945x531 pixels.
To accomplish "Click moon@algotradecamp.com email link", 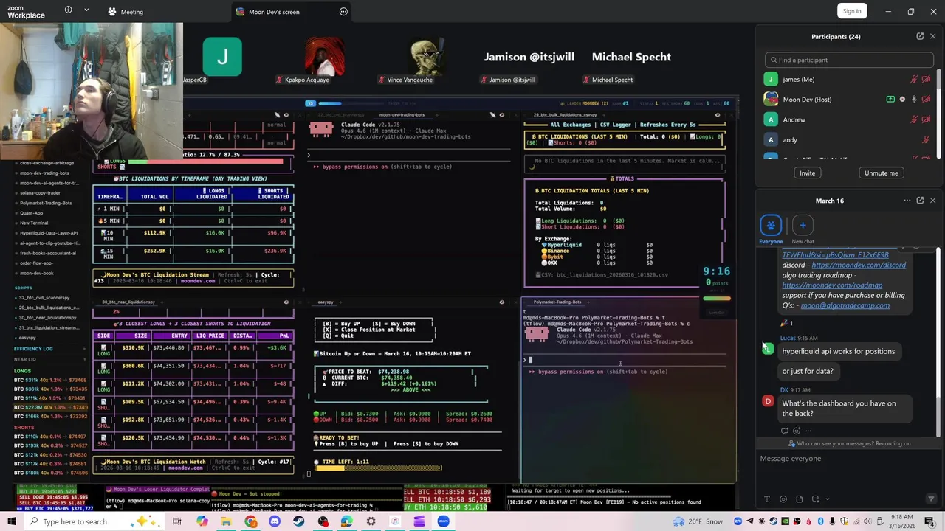I will click(845, 305).
